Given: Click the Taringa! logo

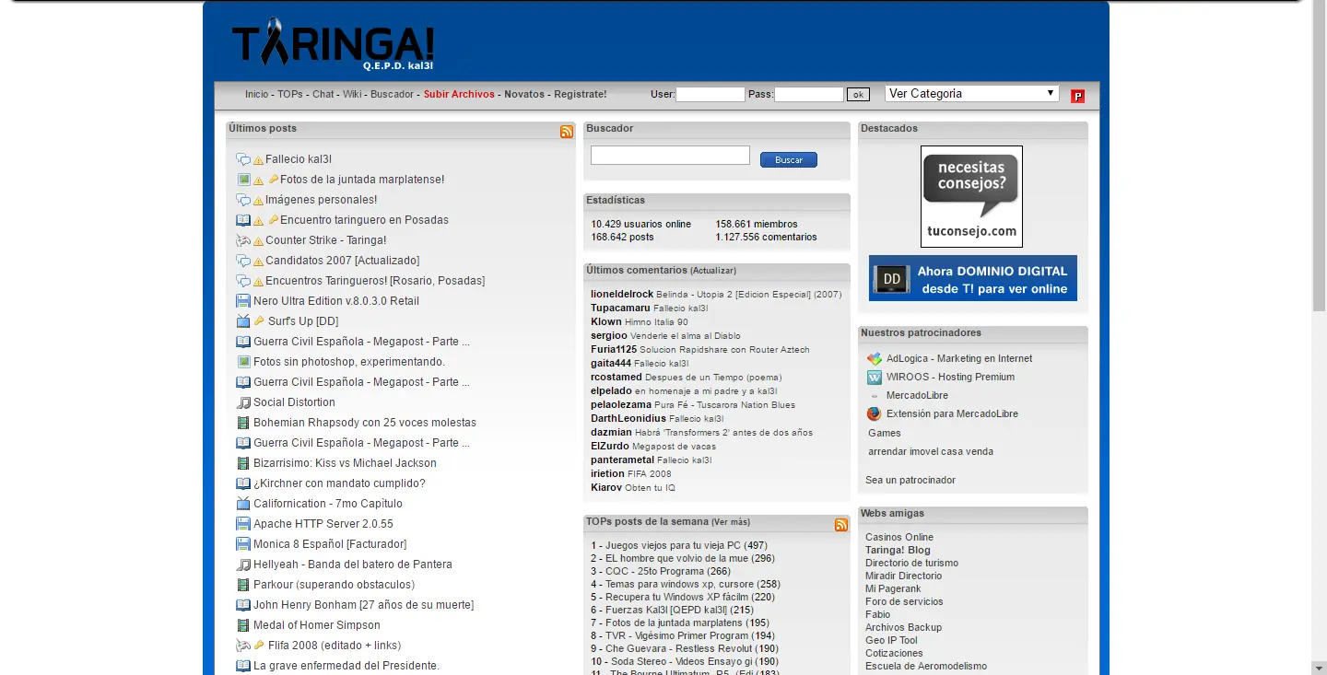Looking at the screenshot, I should pos(333,44).
